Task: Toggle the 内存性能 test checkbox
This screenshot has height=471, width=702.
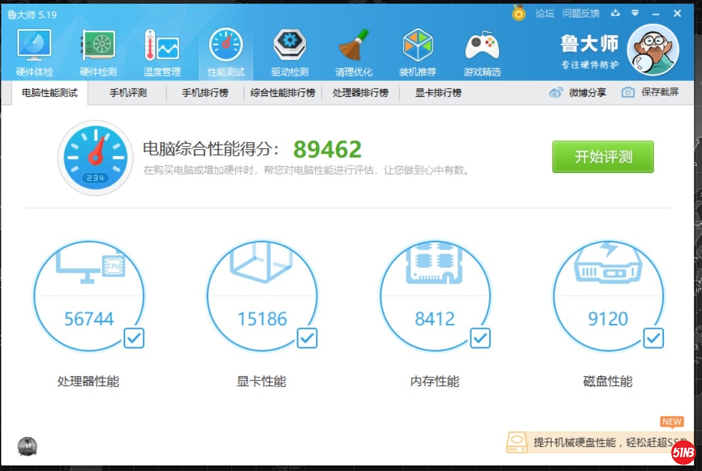Action: [480, 338]
